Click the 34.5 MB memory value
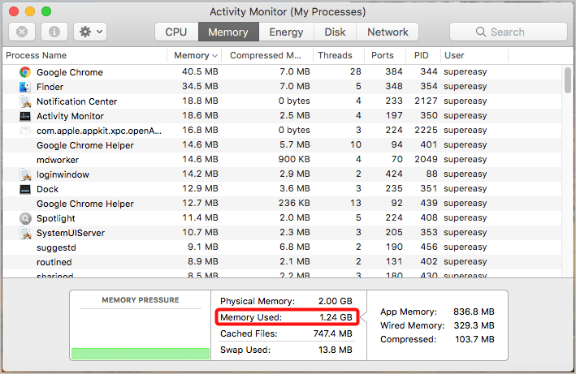 [200, 86]
